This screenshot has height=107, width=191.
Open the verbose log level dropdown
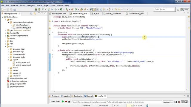click(x=168, y=102)
